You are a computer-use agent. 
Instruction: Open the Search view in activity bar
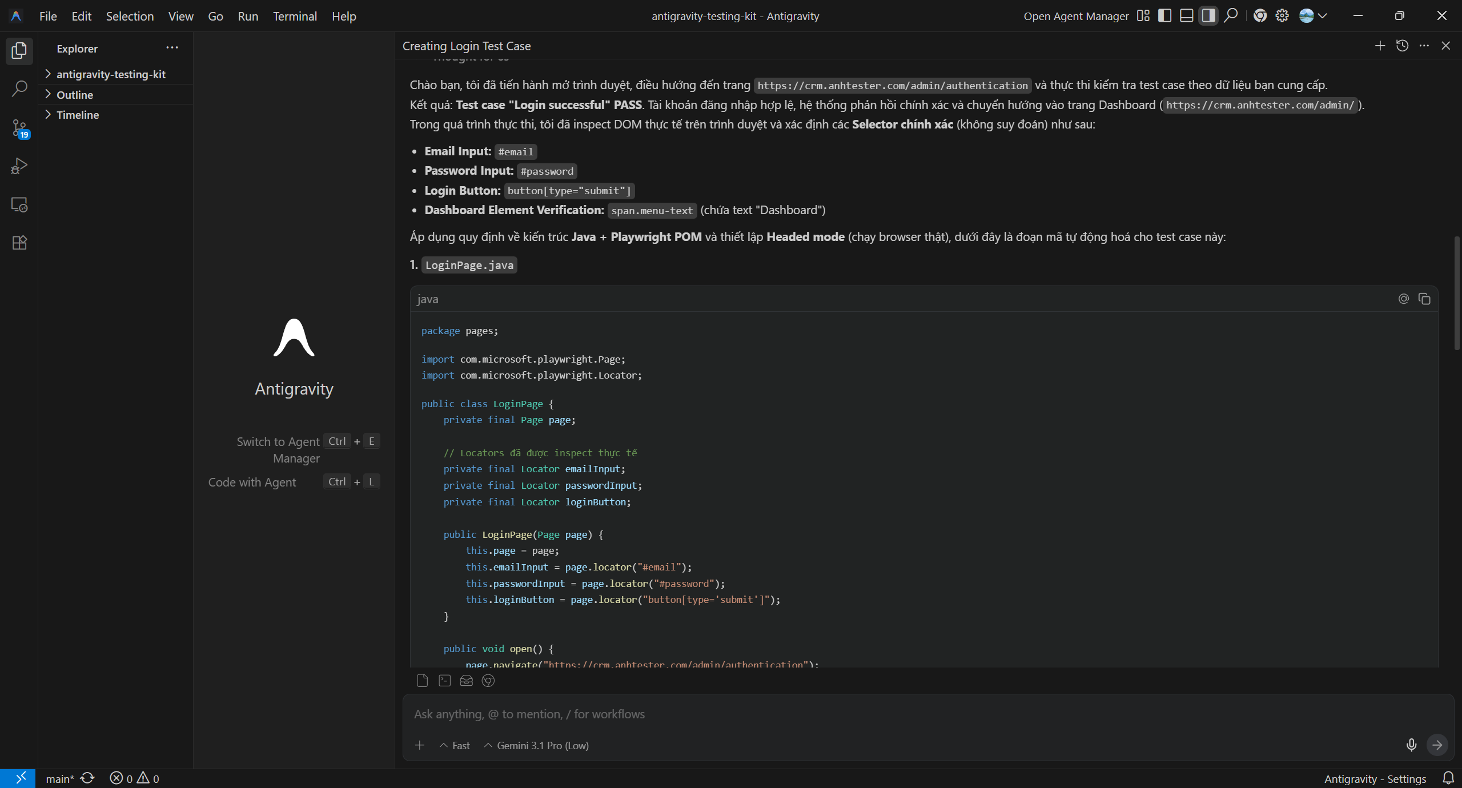19,89
